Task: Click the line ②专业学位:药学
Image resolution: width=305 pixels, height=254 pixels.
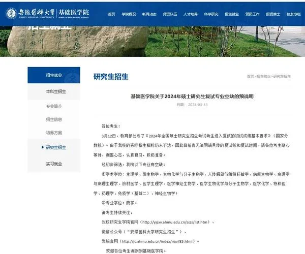Action: tap(119, 203)
